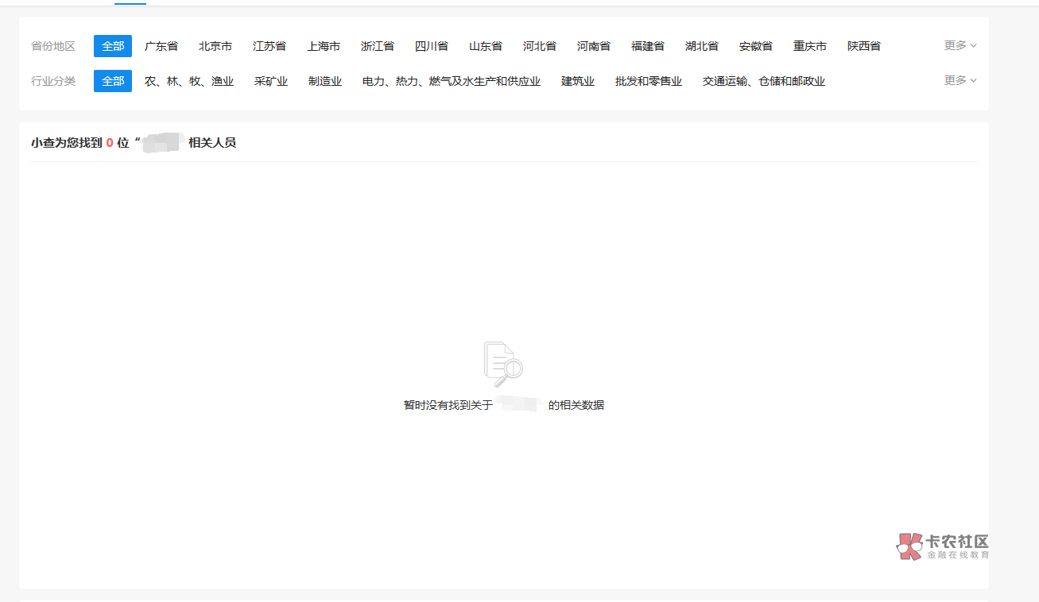Filter by 北京市
Viewport: 1039px width, 602px height.
click(x=215, y=46)
